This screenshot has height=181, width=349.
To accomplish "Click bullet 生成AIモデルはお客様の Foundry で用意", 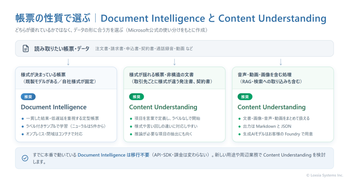I will [278, 134].
